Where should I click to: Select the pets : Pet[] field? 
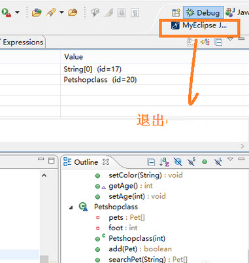click(127, 217)
